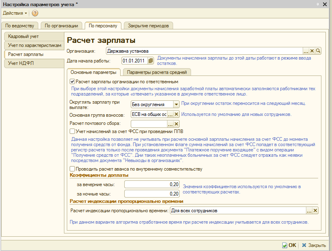Image resolution: width=332 pixels, height=251 pixels.
Task: Open selection for Расчет почтового сбора
Action: coord(170,124)
